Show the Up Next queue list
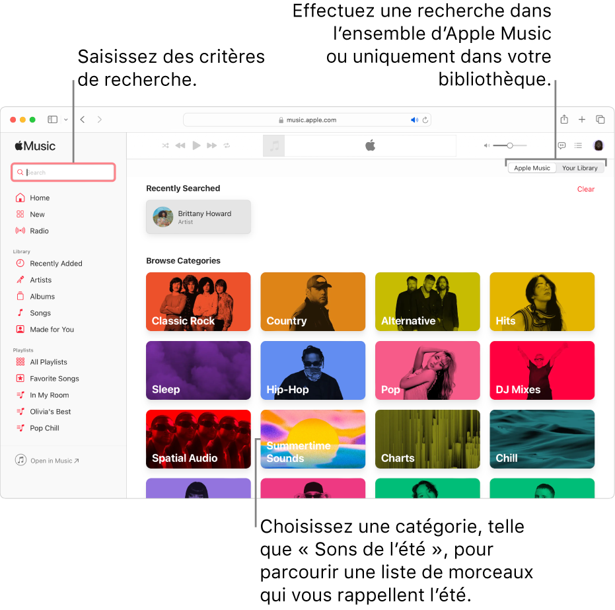 [x=578, y=145]
